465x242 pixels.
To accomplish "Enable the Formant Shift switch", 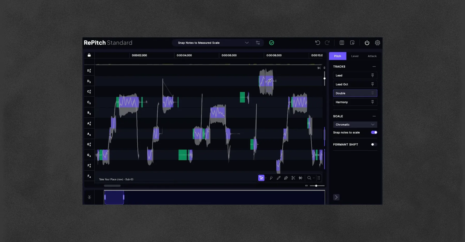I will [374, 144].
